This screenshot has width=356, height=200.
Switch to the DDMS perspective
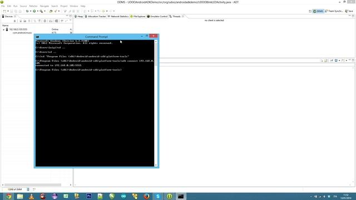pyautogui.click(x=318, y=11)
